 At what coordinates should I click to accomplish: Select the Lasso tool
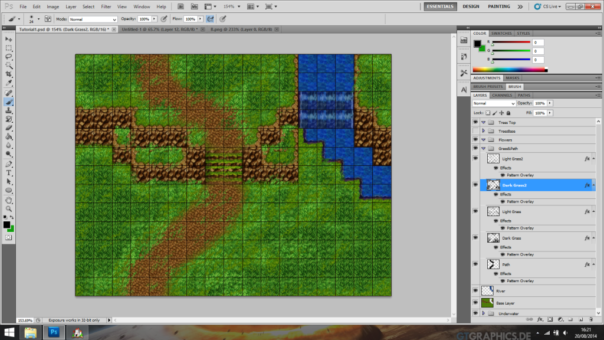pos(8,57)
